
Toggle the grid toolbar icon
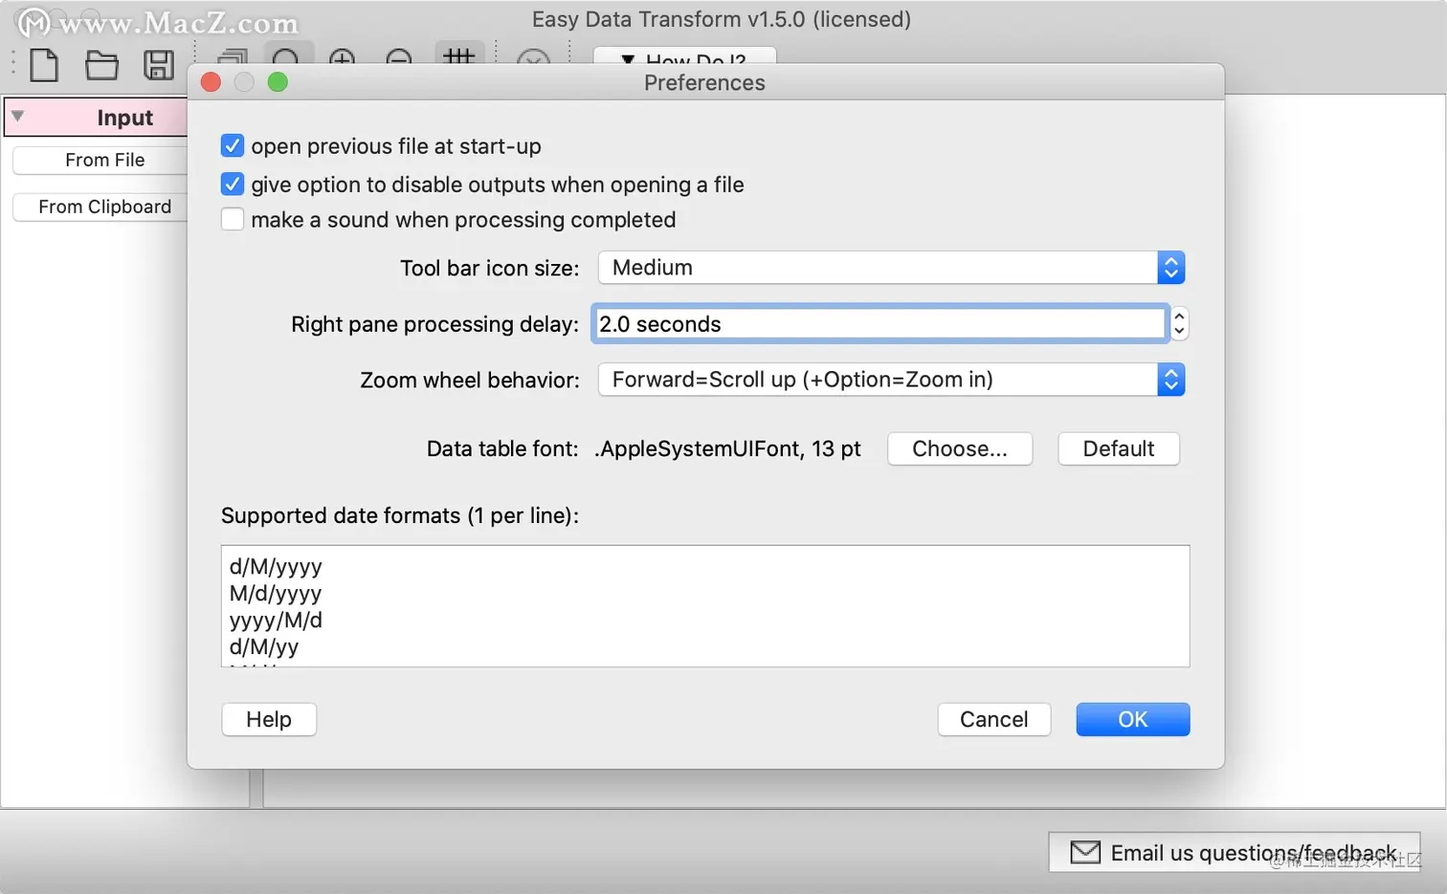click(x=459, y=55)
